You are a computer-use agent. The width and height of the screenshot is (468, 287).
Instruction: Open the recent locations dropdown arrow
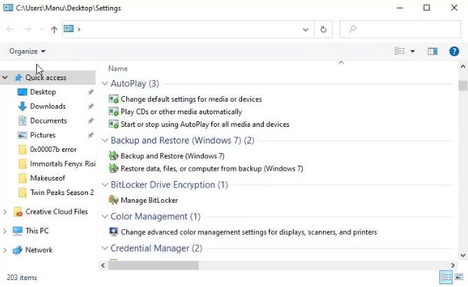pos(41,29)
